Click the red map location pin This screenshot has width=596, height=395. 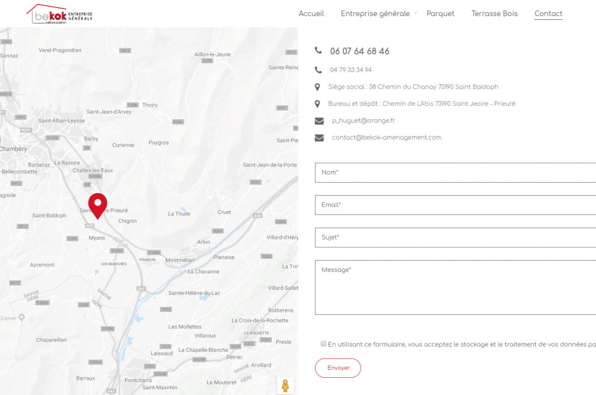pyautogui.click(x=98, y=206)
